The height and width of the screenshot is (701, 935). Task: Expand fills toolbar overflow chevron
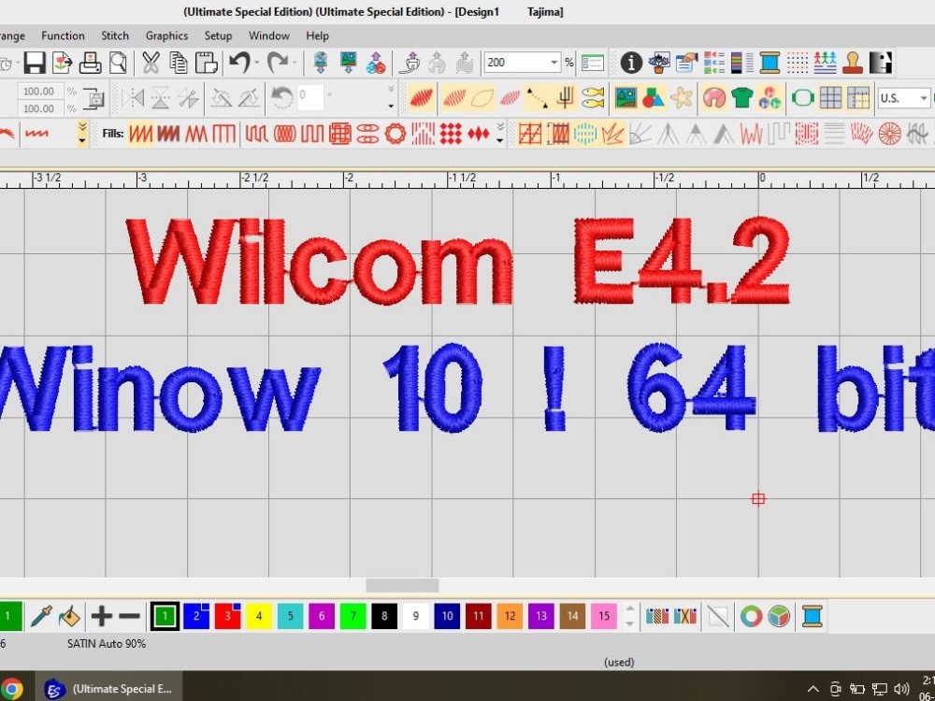tap(500, 134)
